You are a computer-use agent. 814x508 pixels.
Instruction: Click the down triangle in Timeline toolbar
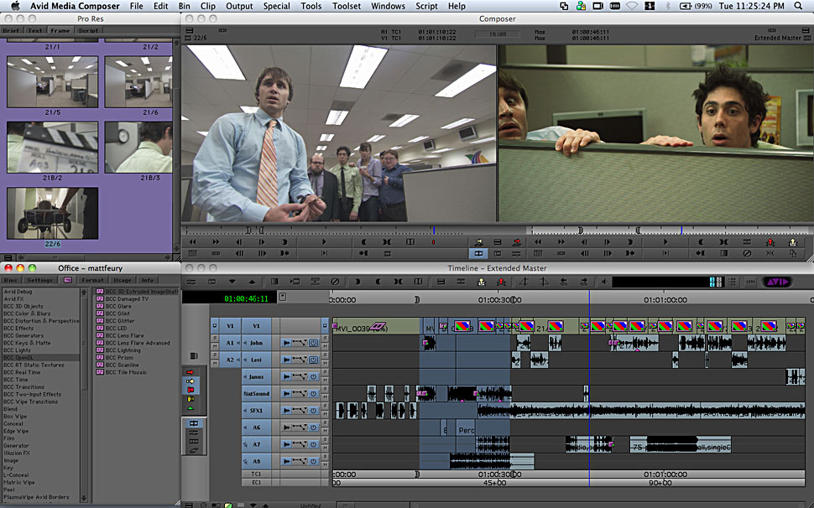[x=232, y=282]
